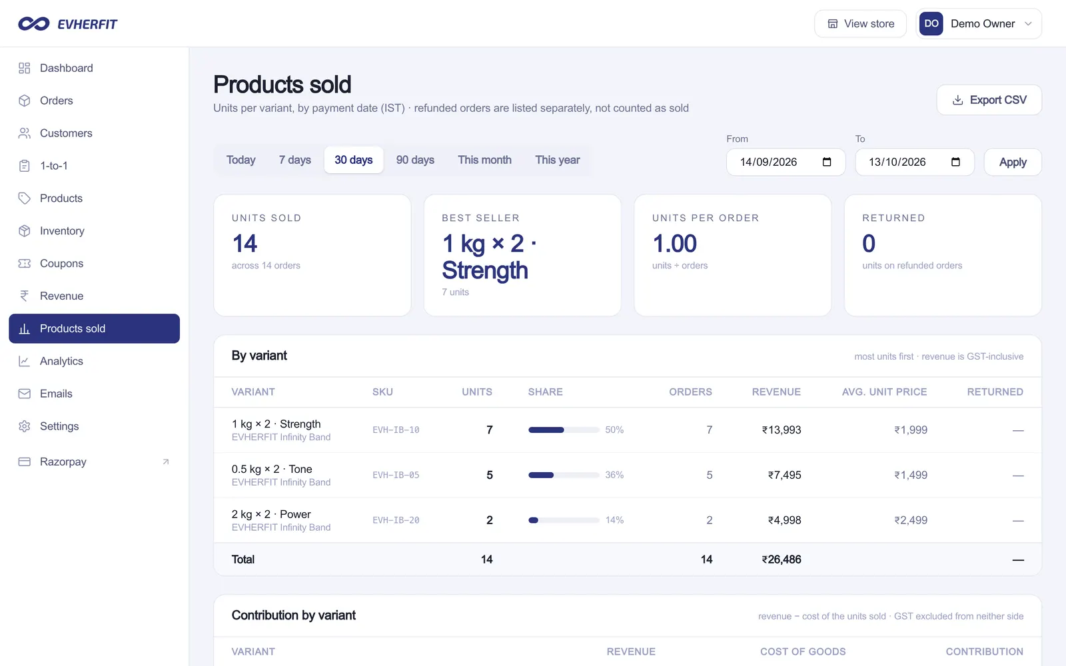Click the Inventory cube icon
This screenshot has height=666, width=1066.
click(25, 231)
